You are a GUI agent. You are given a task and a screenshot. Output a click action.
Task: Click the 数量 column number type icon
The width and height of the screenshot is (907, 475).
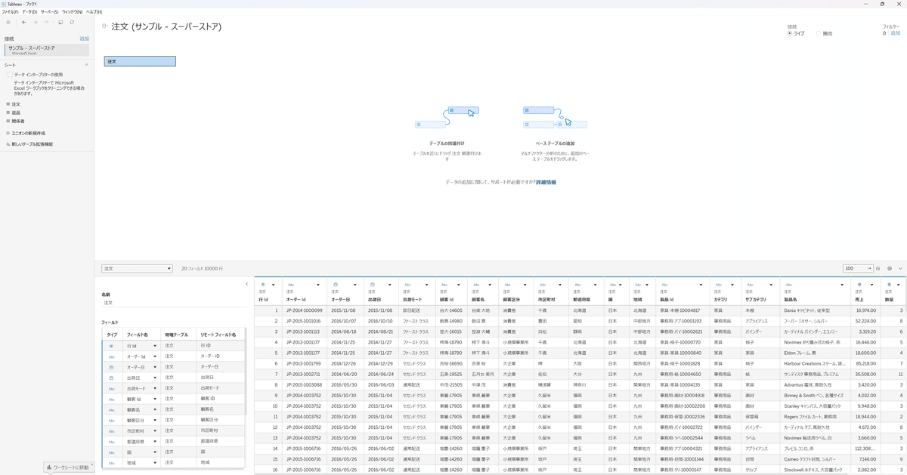point(888,285)
